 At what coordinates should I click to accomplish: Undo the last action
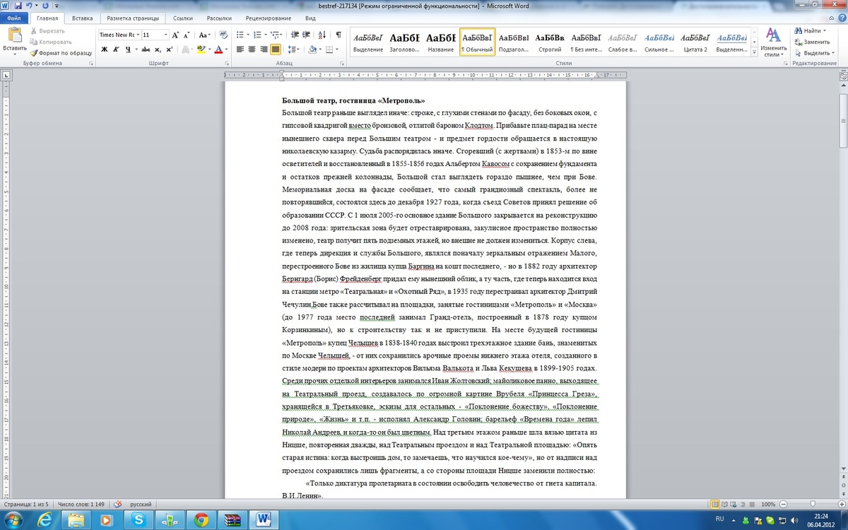click(x=28, y=5)
